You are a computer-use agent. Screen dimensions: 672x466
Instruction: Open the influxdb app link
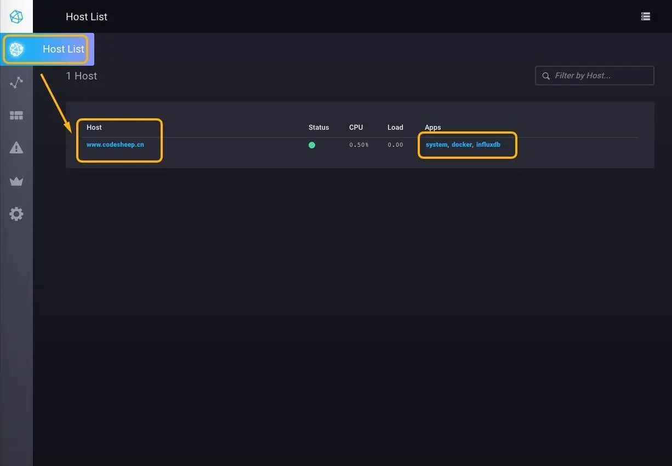(x=488, y=145)
